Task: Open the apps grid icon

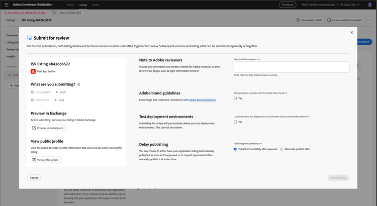Action: (x=7, y=5)
